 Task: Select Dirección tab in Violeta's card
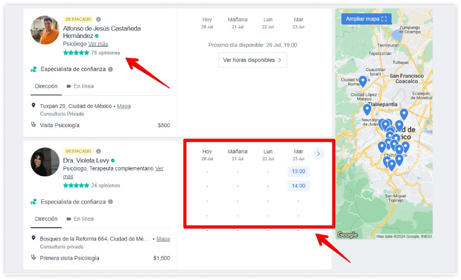click(46, 219)
